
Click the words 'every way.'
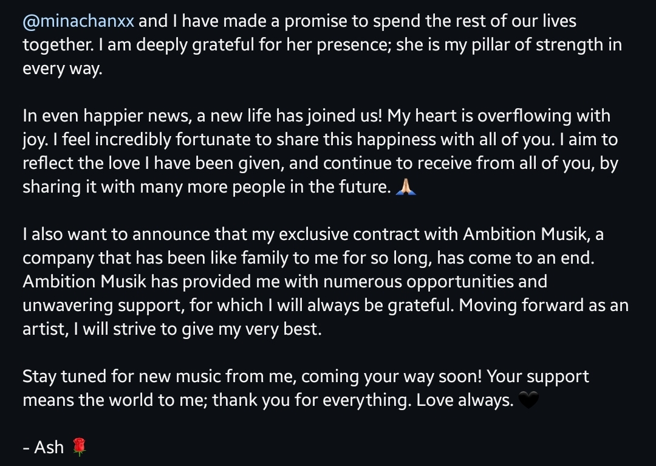coord(63,69)
